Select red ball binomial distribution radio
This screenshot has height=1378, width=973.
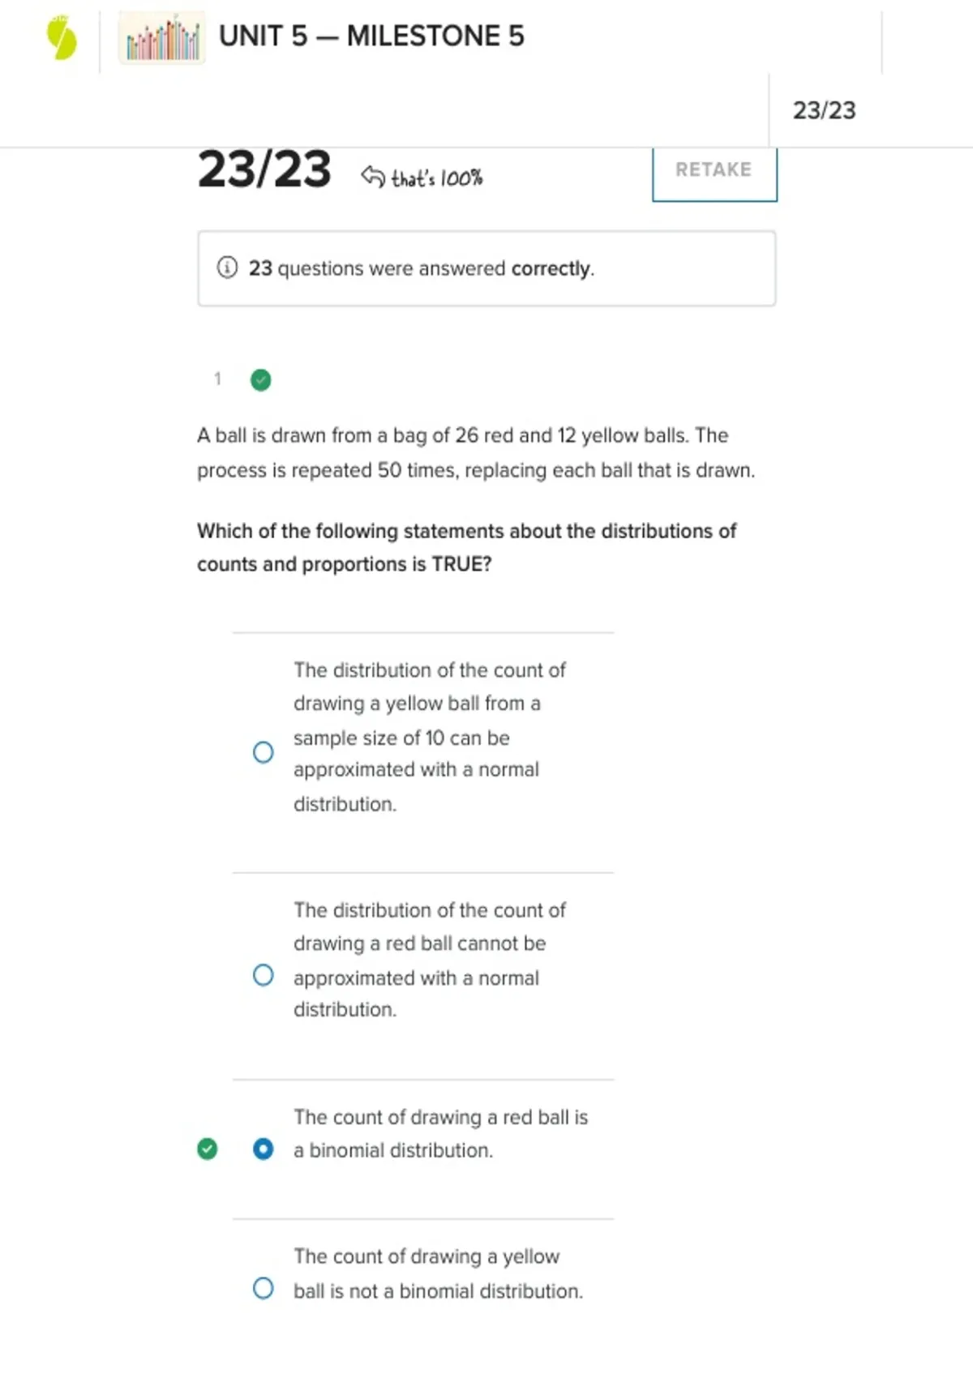tap(263, 1149)
